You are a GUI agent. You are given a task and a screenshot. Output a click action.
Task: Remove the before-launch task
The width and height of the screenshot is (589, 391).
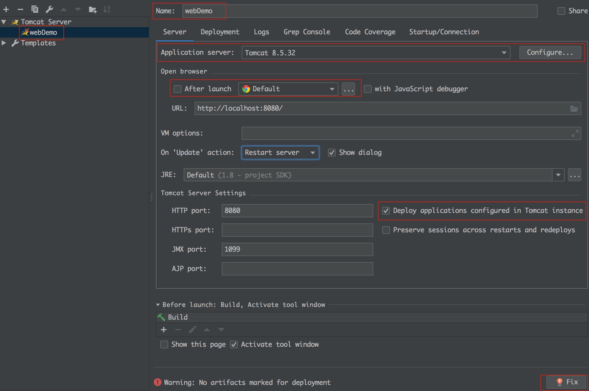point(178,330)
